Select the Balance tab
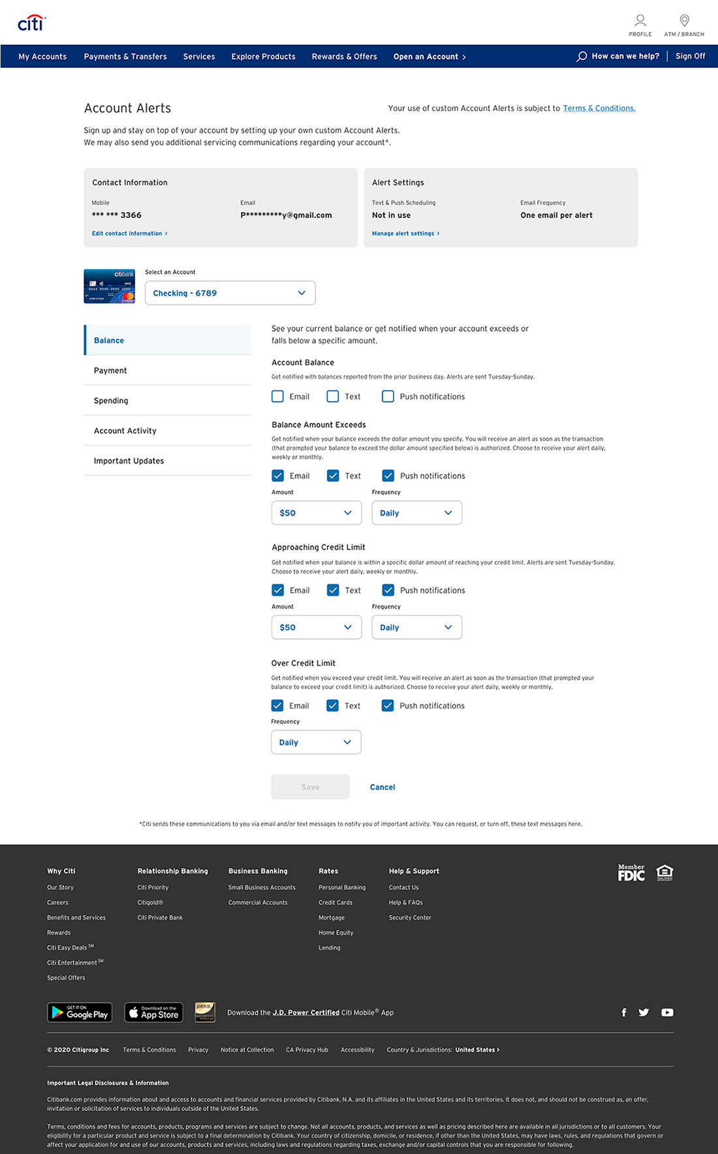718x1154 pixels. click(168, 340)
